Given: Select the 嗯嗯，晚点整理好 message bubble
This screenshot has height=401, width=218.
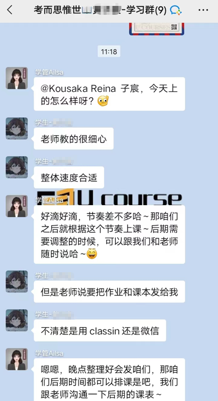Looking at the screenshot, I should click(x=109, y=379).
